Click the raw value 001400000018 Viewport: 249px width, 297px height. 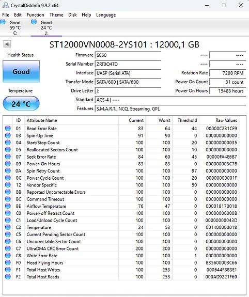click(221, 227)
